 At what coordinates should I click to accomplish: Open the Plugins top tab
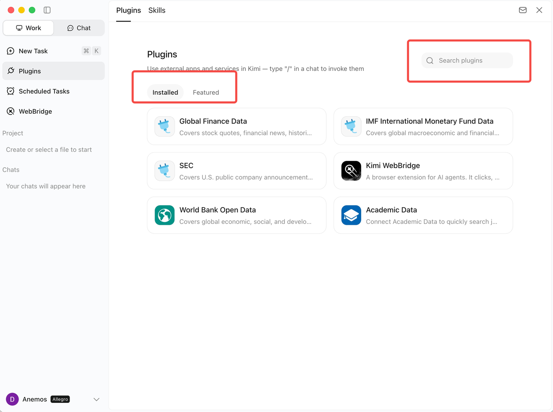tap(129, 10)
